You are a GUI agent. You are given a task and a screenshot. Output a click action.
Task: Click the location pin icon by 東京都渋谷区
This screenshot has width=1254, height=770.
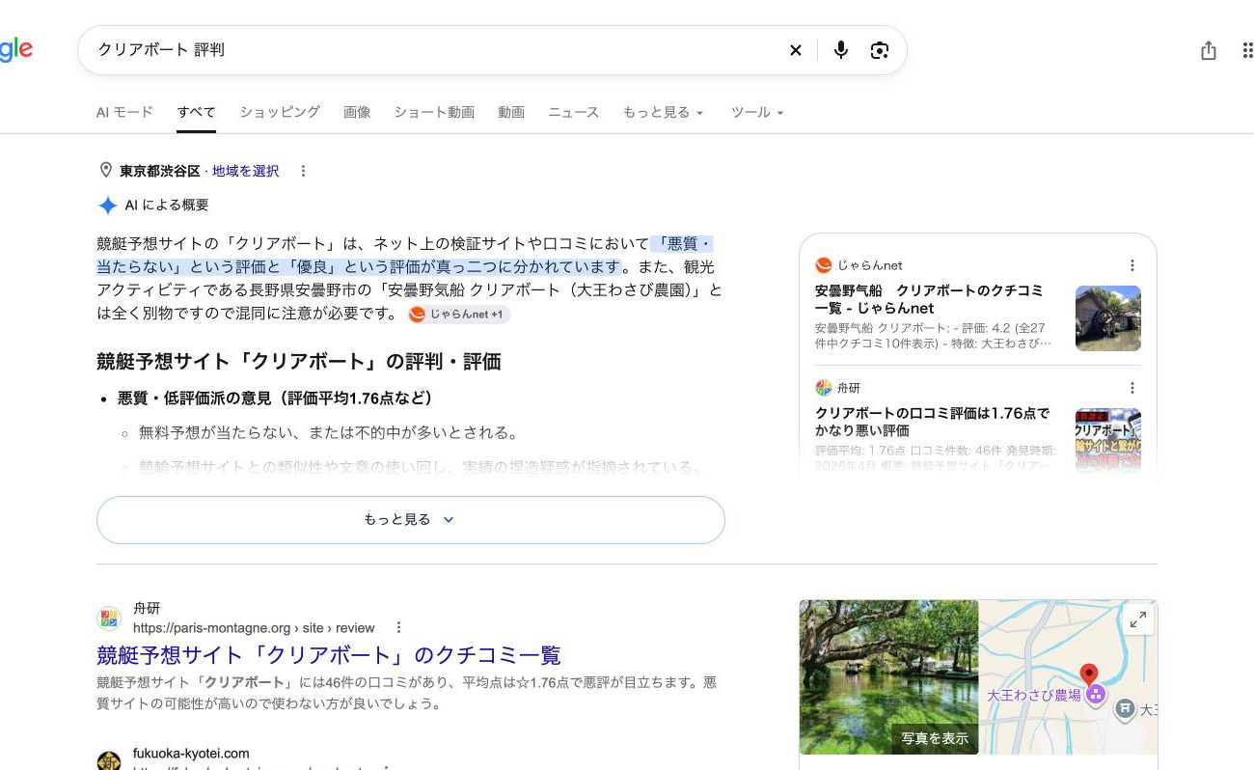click(106, 171)
